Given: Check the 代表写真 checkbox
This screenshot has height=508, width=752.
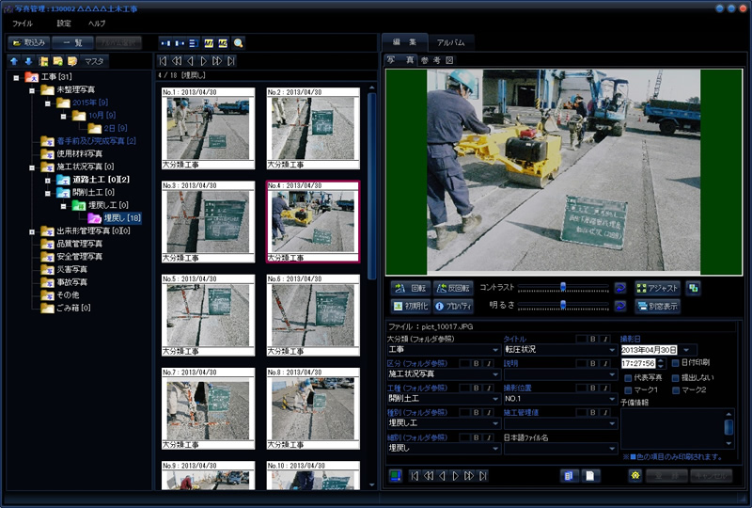Looking at the screenshot, I should point(628,376).
